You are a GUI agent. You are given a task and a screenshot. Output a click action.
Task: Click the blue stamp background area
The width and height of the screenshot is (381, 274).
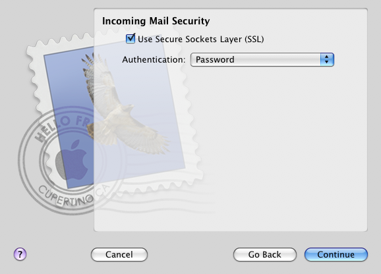click(x=68, y=97)
